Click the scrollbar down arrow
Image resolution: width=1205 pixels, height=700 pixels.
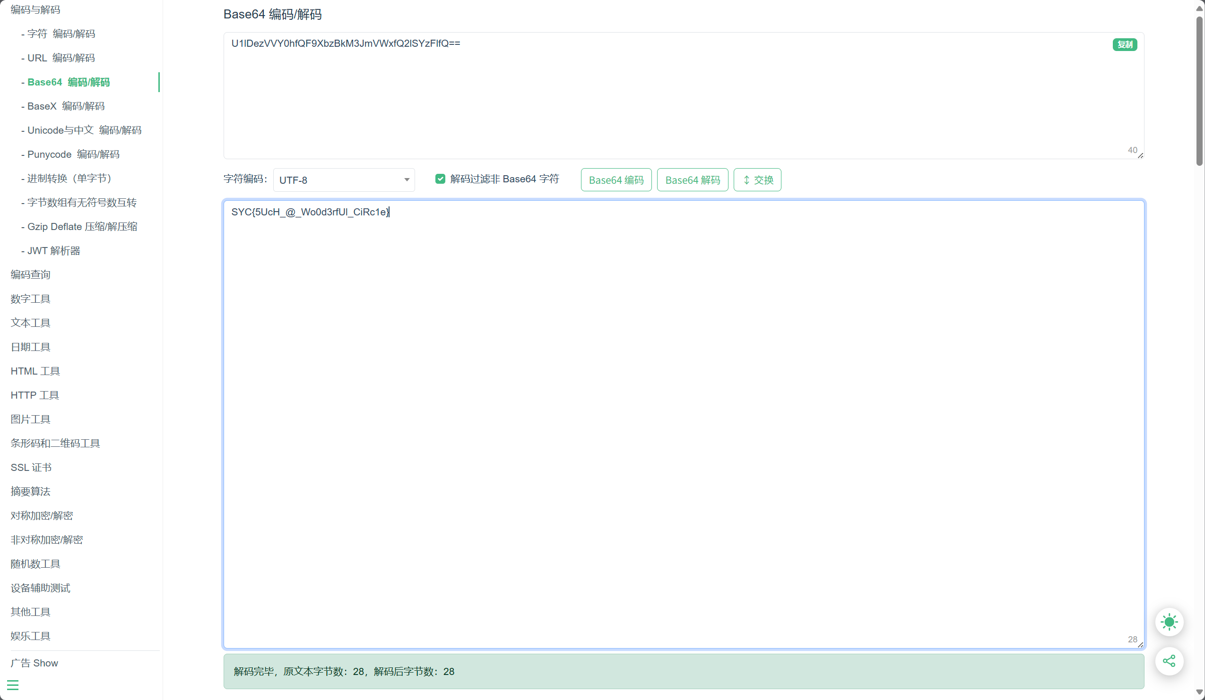point(1199,692)
